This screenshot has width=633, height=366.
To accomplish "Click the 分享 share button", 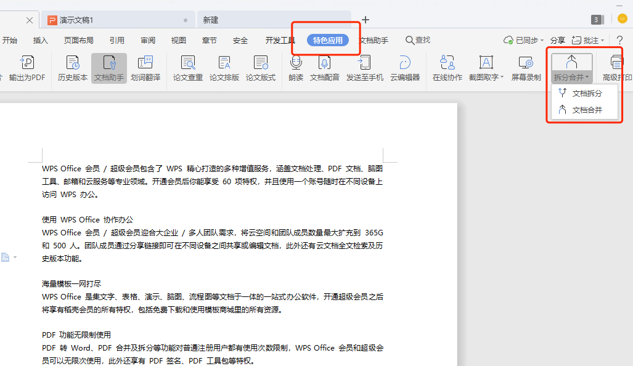I will pyautogui.click(x=557, y=41).
